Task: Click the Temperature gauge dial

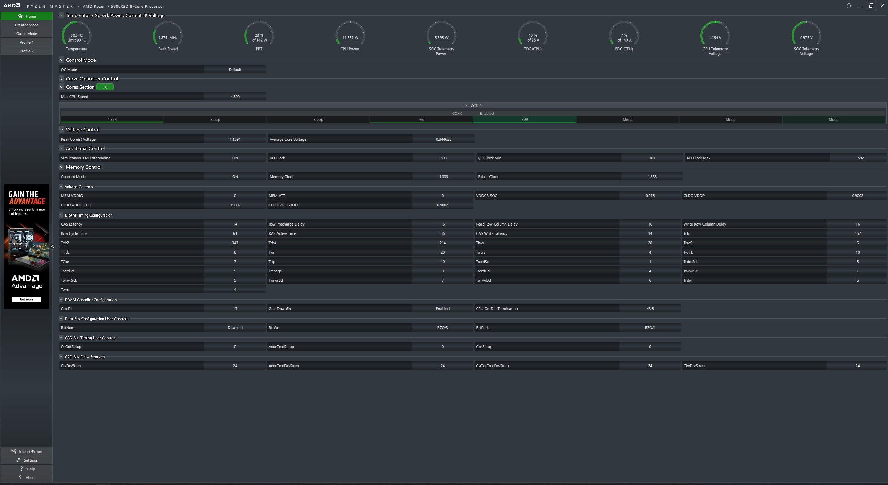Action: pos(76,35)
